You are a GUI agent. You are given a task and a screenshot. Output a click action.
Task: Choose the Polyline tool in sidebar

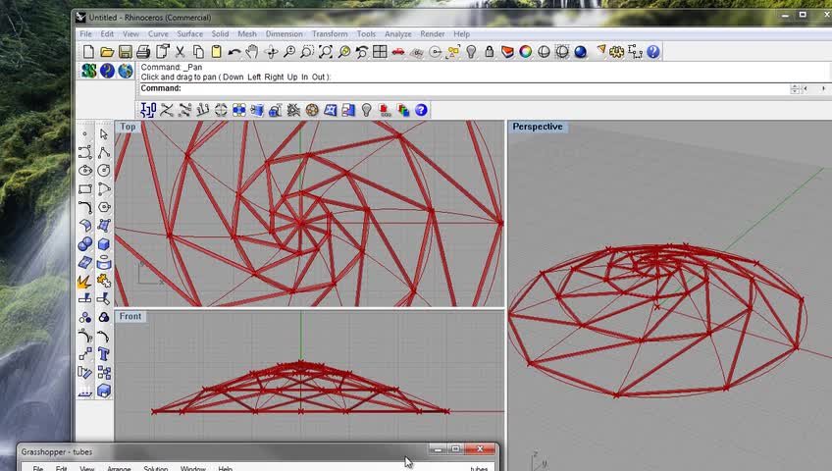103,153
